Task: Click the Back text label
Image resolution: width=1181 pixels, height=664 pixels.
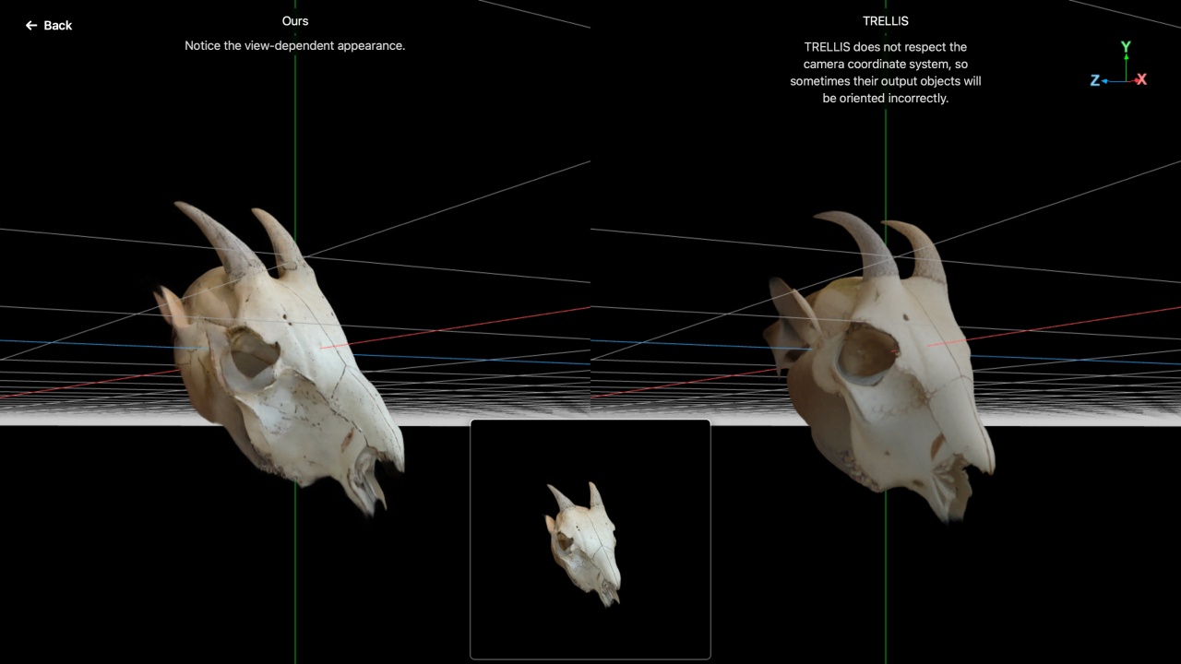Action: pyautogui.click(x=57, y=26)
